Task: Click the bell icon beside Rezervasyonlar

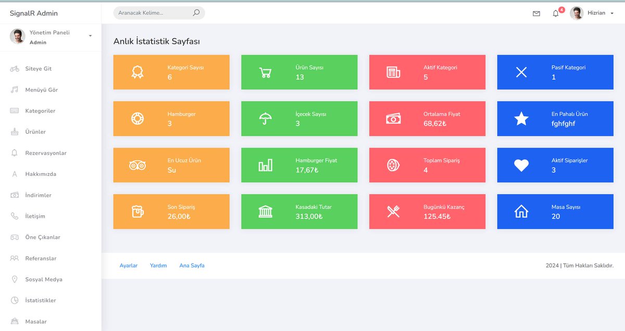Action: [15, 153]
